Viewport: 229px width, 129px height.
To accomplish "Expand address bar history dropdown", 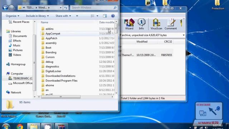I will [60, 8].
